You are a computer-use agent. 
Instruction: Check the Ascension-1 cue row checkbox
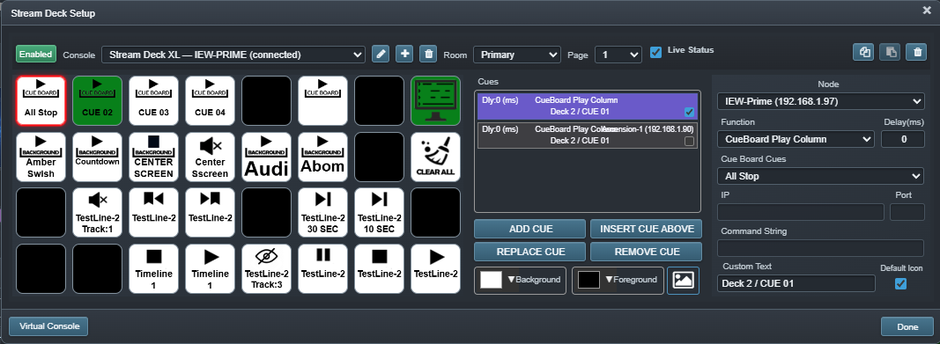[x=689, y=141]
